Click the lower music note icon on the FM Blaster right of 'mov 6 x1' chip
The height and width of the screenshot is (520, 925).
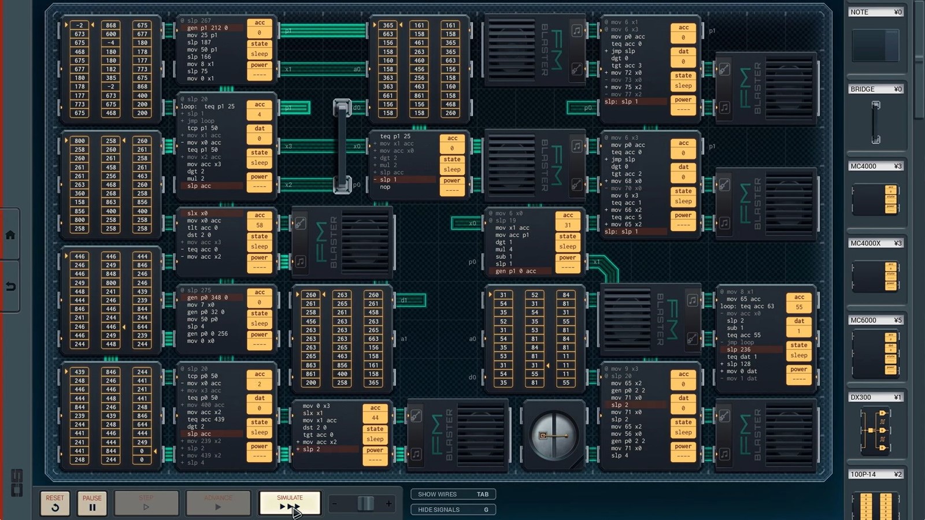pyautogui.click(x=724, y=107)
